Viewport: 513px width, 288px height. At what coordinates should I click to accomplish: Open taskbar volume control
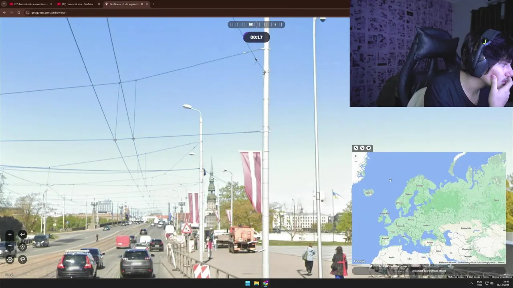point(492,283)
